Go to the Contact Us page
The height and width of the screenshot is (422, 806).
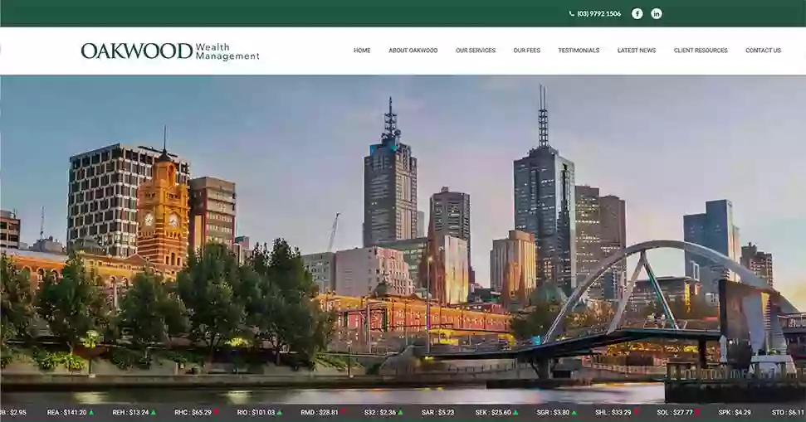coord(763,51)
